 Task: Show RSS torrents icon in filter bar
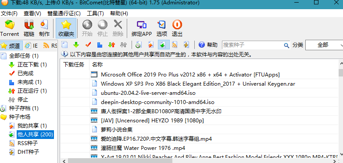[x=174, y=45]
